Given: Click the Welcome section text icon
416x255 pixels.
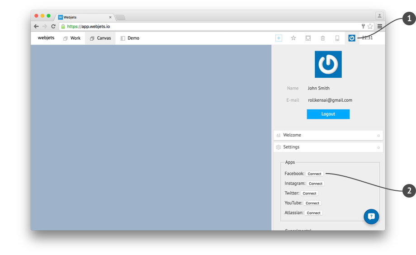Looking at the screenshot, I should point(278,135).
